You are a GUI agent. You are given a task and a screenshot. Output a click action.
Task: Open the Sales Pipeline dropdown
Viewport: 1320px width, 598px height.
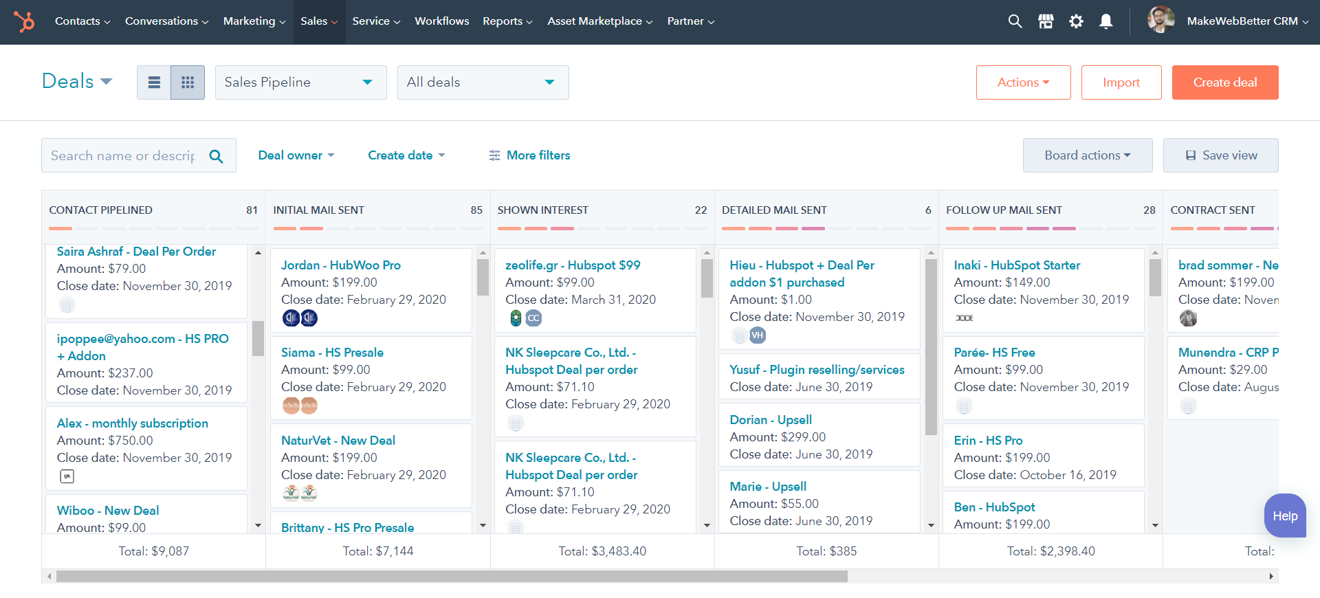pos(300,82)
